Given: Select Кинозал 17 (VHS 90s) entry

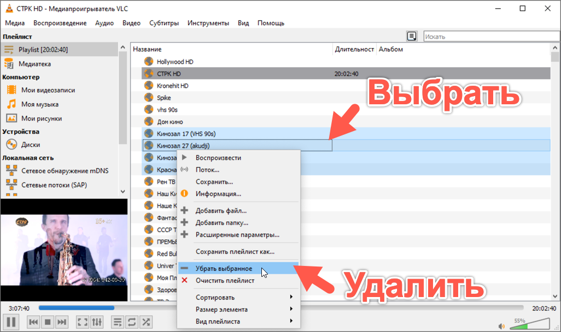Looking at the screenshot, I should tap(186, 134).
